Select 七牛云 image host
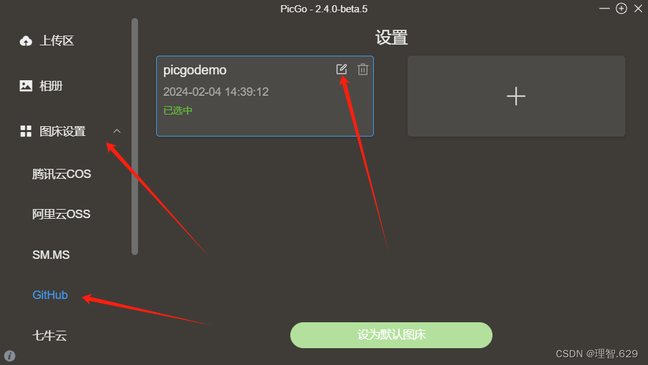 pyautogui.click(x=50, y=335)
